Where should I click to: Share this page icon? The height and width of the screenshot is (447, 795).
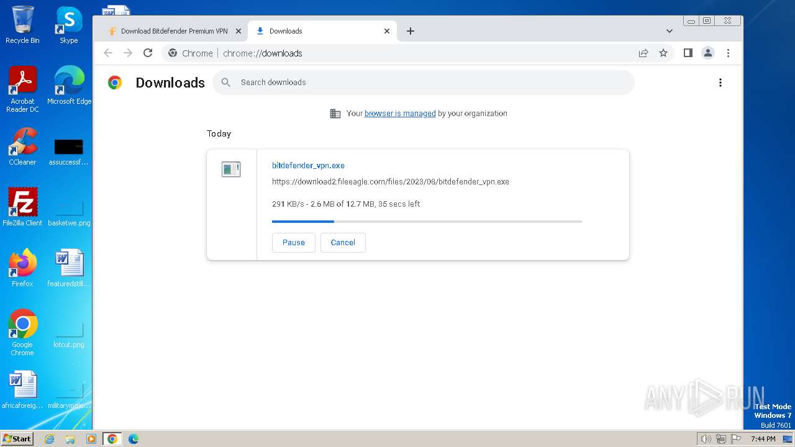coord(643,53)
